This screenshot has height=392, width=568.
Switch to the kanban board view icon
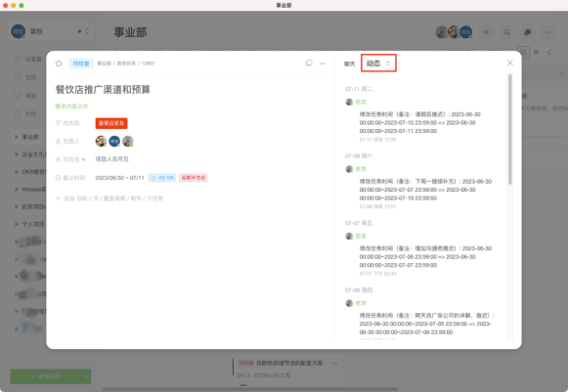tap(523, 52)
